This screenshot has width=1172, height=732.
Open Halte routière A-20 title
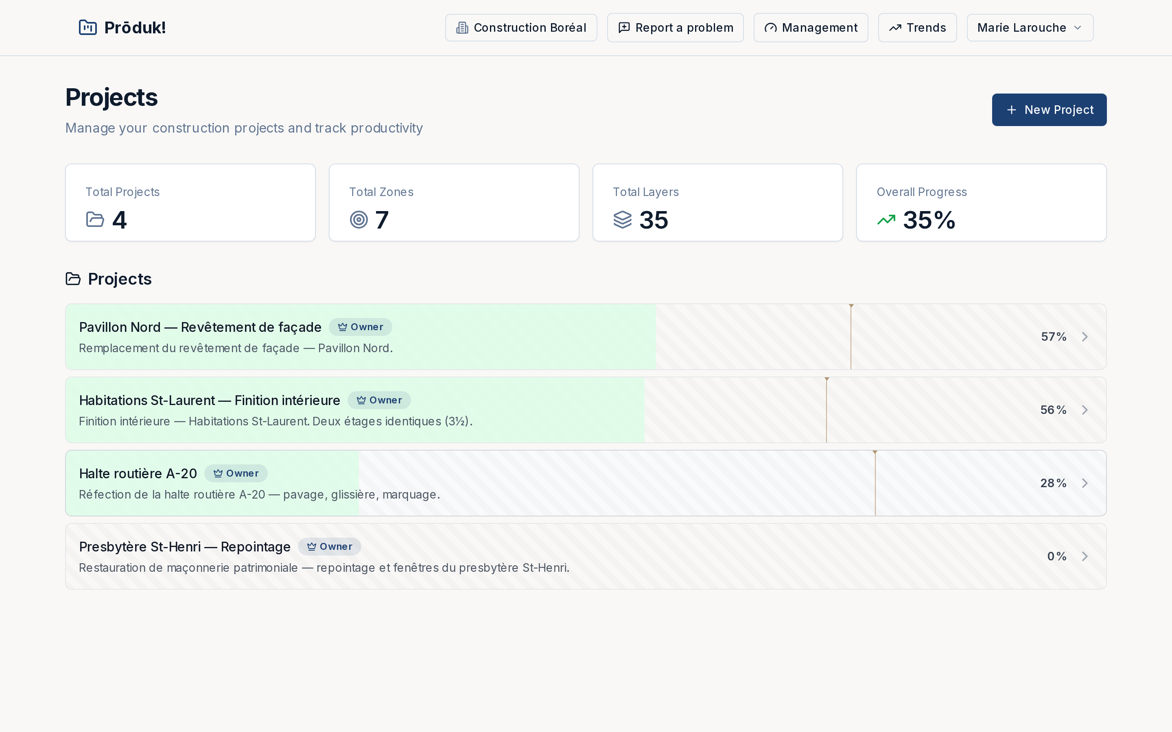[x=138, y=473]
